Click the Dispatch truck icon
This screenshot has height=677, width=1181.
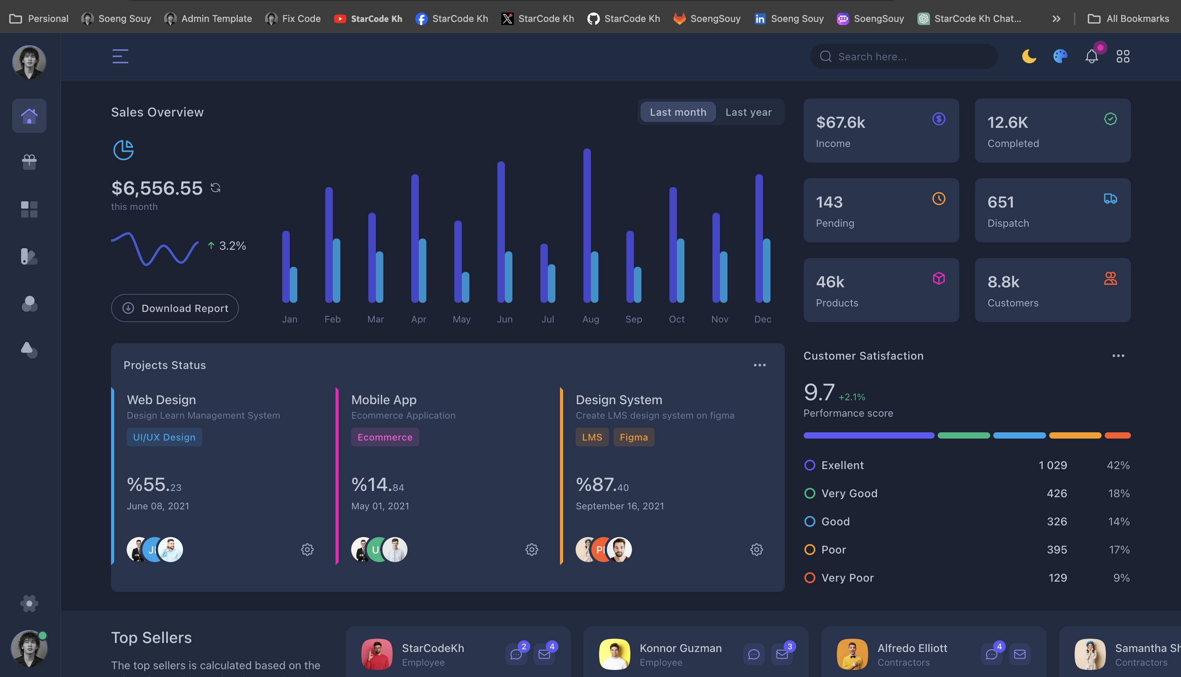tap(1110, 199)
